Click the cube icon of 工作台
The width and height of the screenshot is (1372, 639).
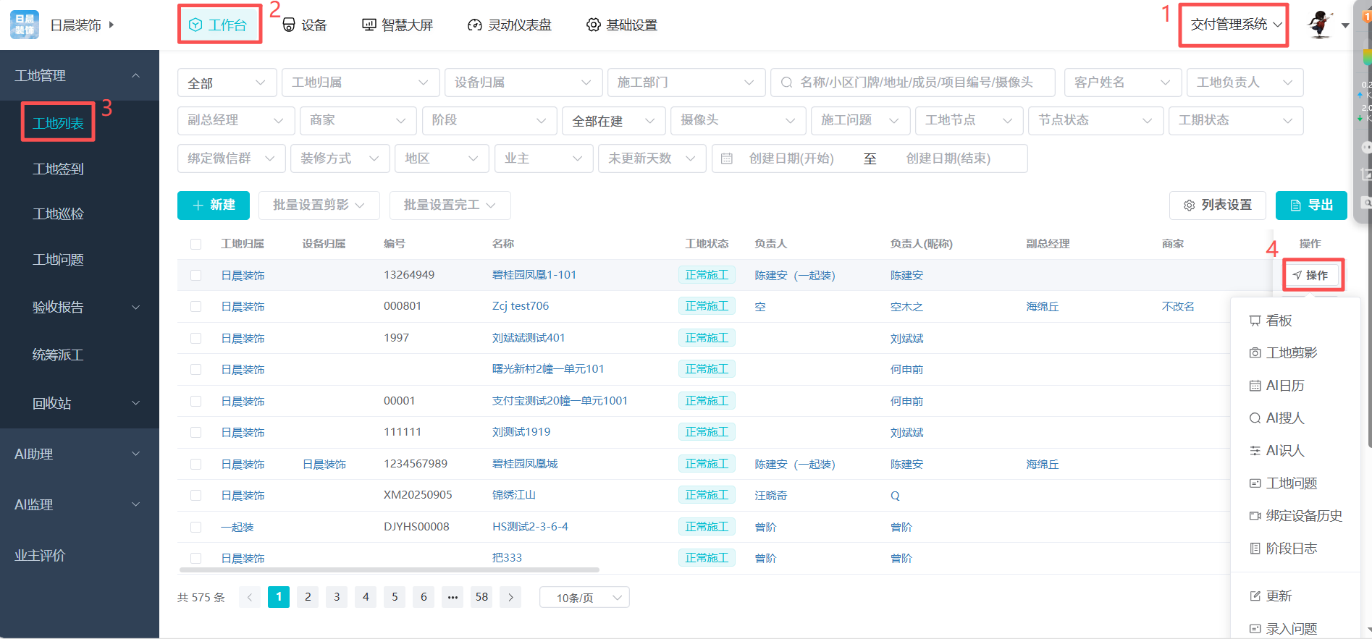point(195,25)
